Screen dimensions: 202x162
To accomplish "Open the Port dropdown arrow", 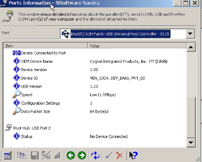I will pyautogui.click(x=190, y=34).
